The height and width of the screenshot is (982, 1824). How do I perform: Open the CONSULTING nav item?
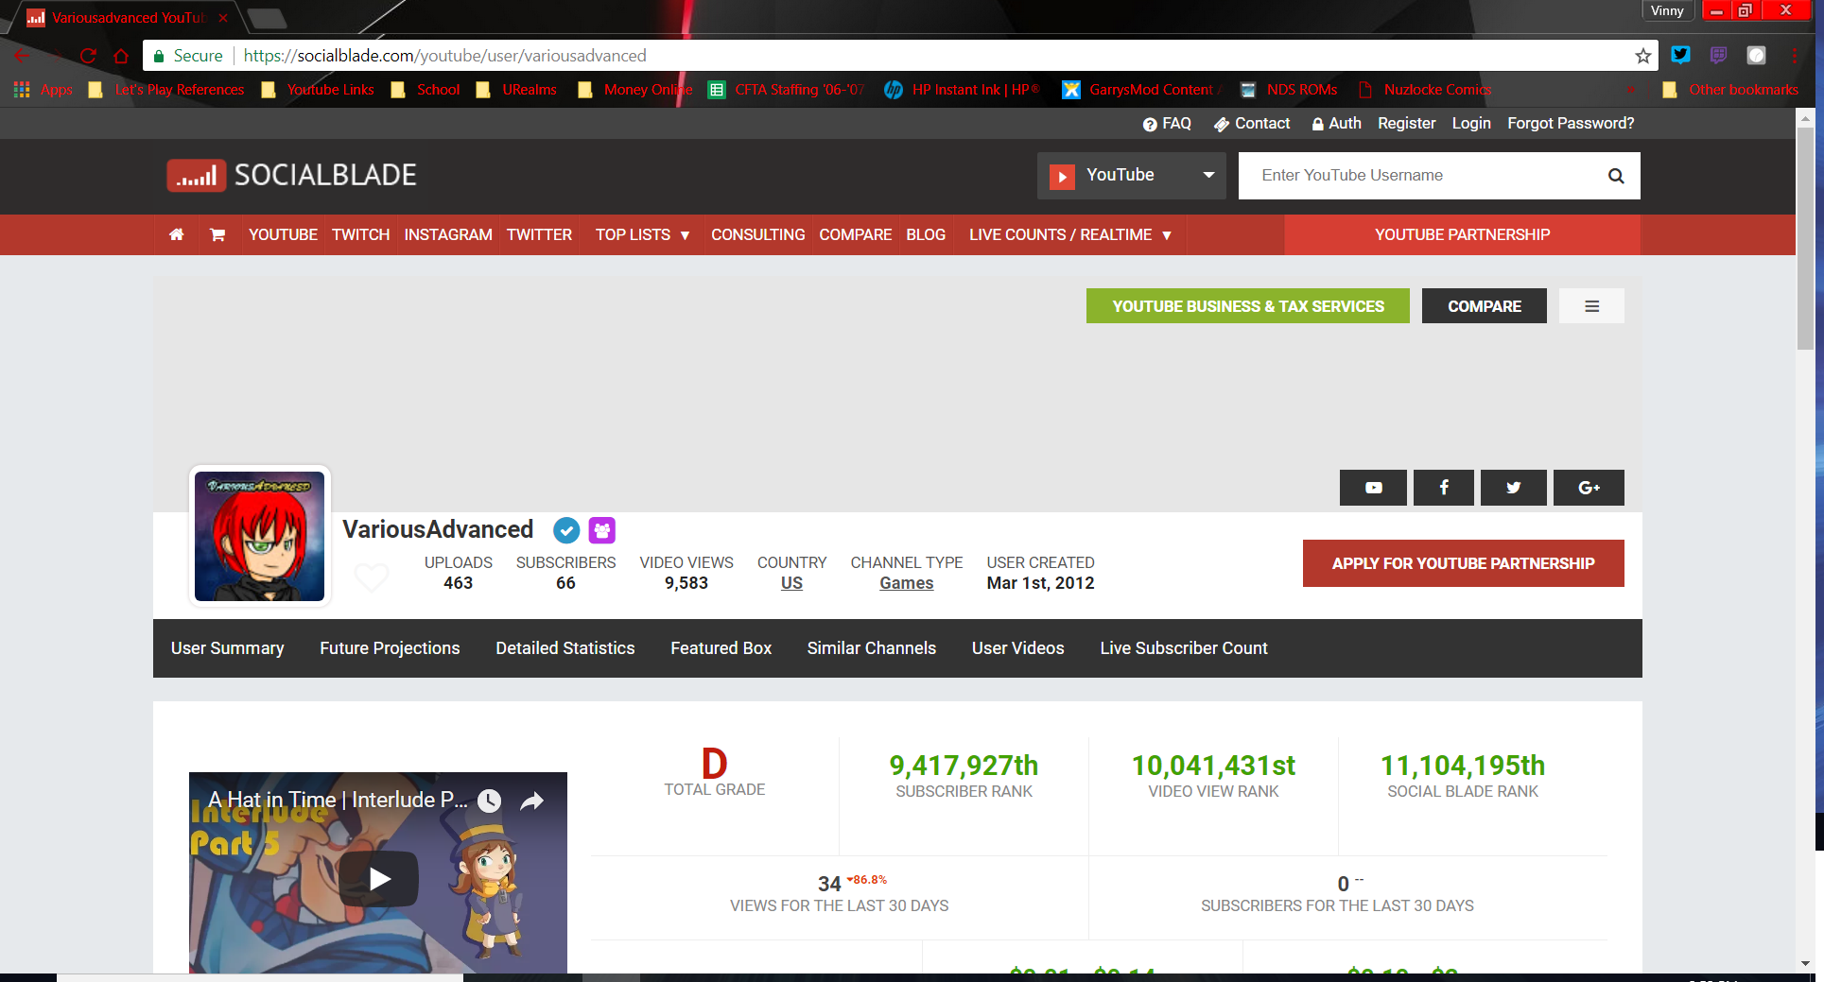pos(758,234)
